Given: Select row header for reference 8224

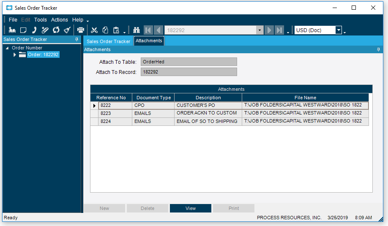Looking at the screenshot, I should (94, 121).
